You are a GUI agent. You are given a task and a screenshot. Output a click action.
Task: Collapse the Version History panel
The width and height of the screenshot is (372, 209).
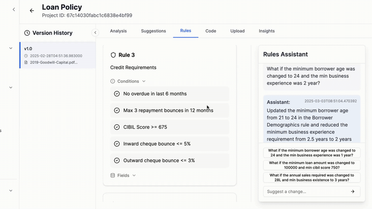click(95, 33)
